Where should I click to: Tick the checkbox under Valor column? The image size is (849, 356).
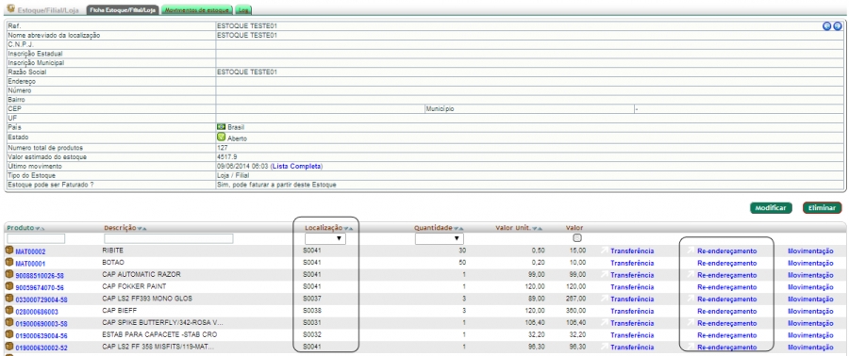[577, 238]
